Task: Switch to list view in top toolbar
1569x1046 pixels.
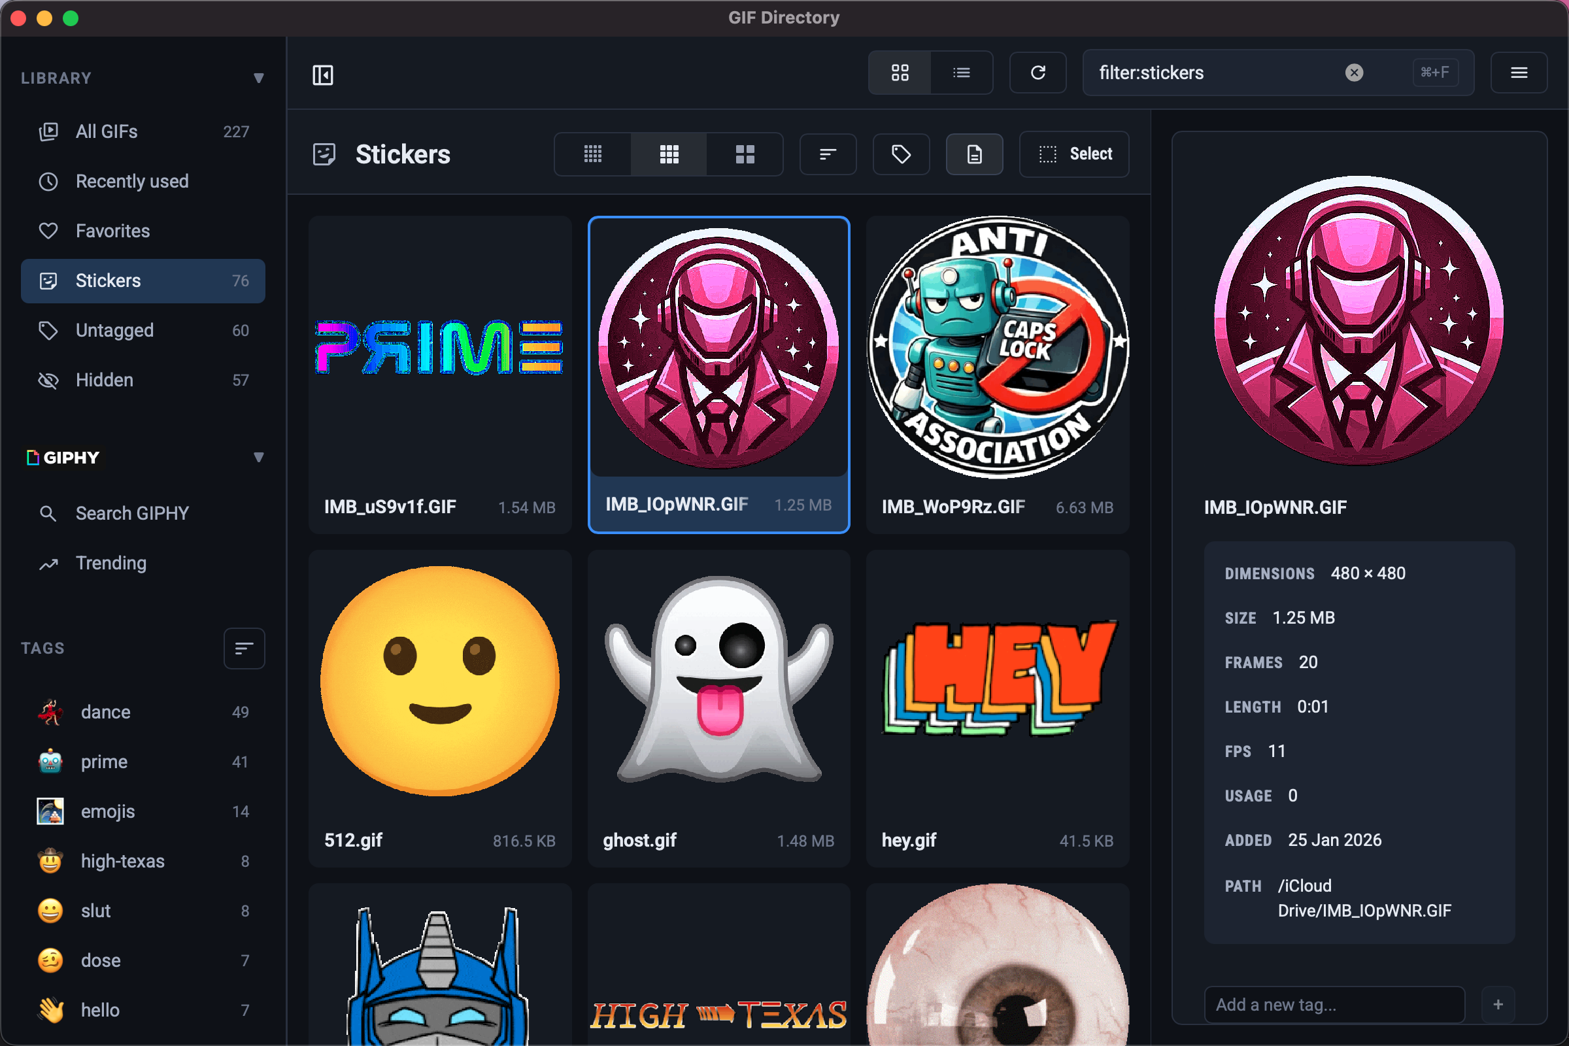Action: [x=961, y=73]
